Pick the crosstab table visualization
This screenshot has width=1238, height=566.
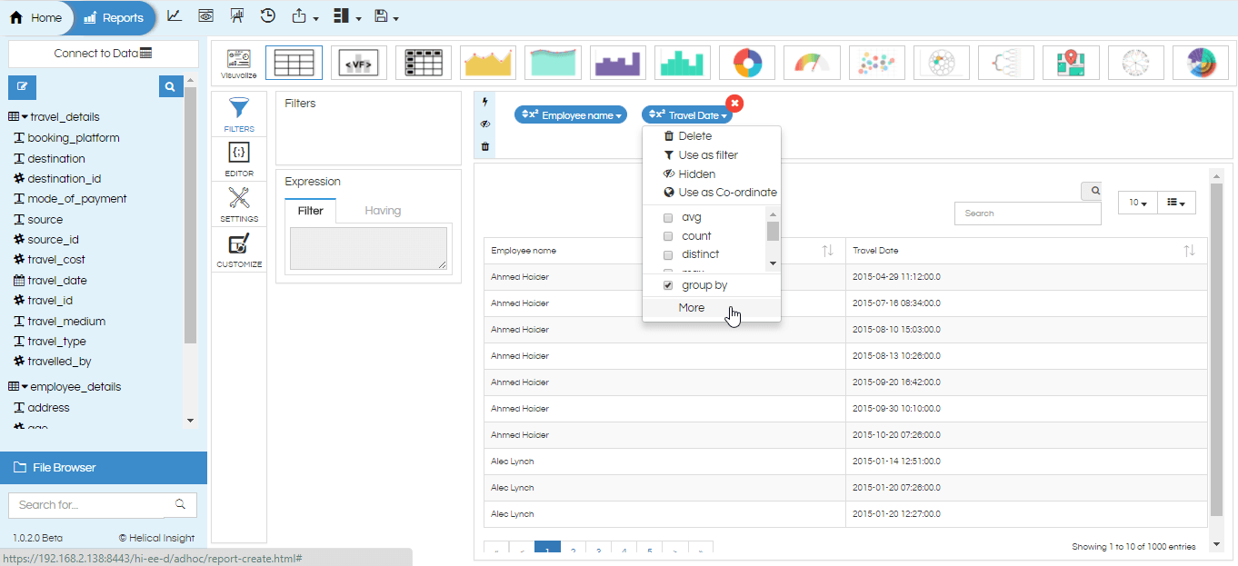(x=424, y=62)
